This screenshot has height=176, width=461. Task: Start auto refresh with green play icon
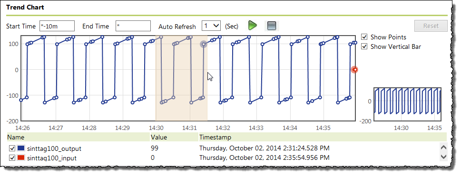(252, 26)
